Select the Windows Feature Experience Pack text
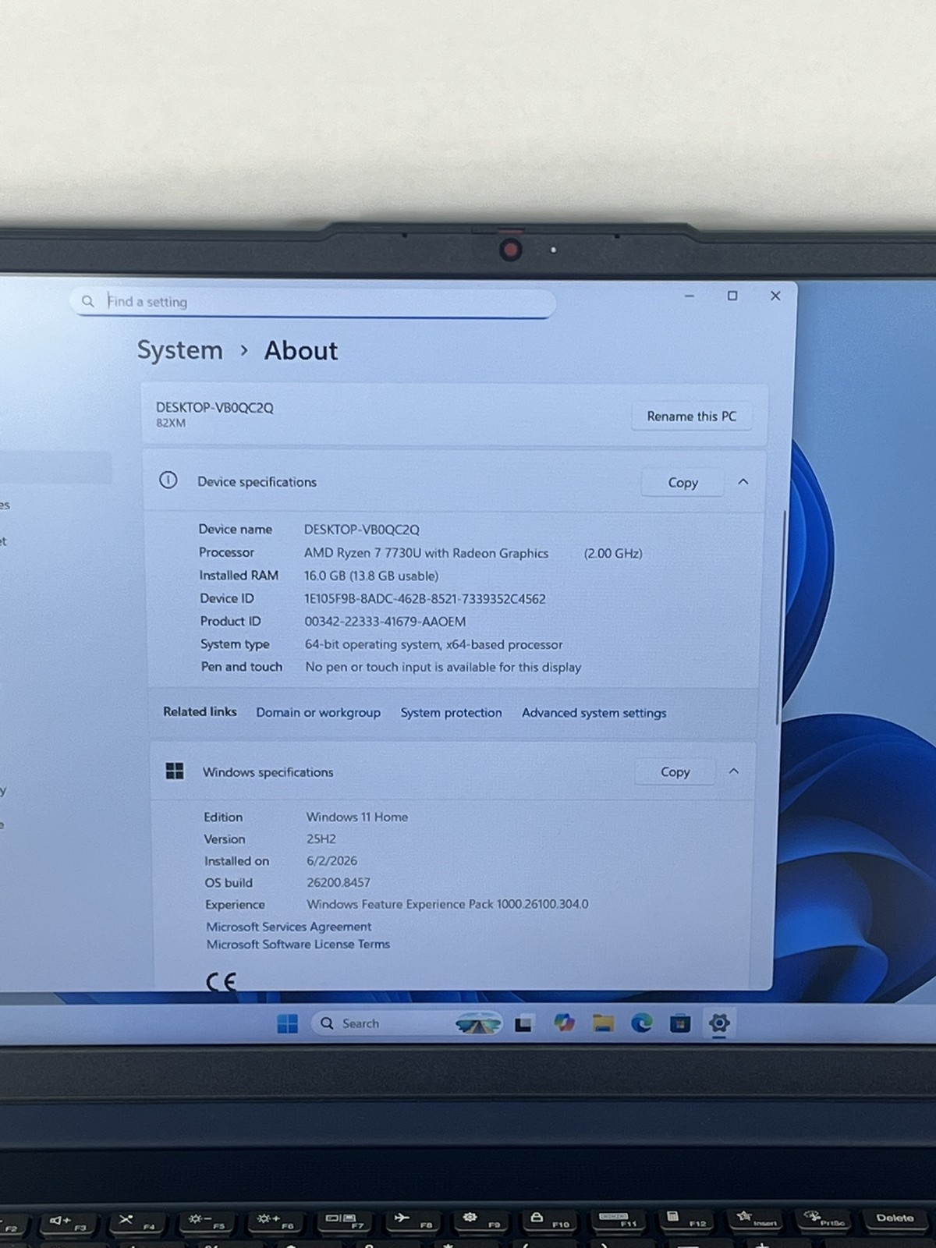Screen dimensions: 936x1248 click(448, 904)
